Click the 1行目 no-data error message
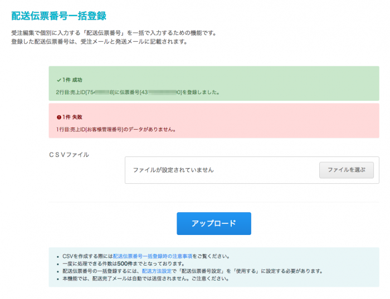 116,129
